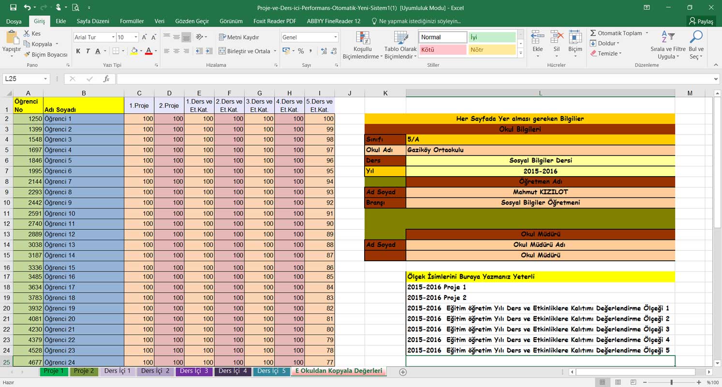Click Conditional Formatting (Koşullu Biçimlendirme)
Image resolution: width=722 pixels, height=387 pixels.
coord(363,45)
